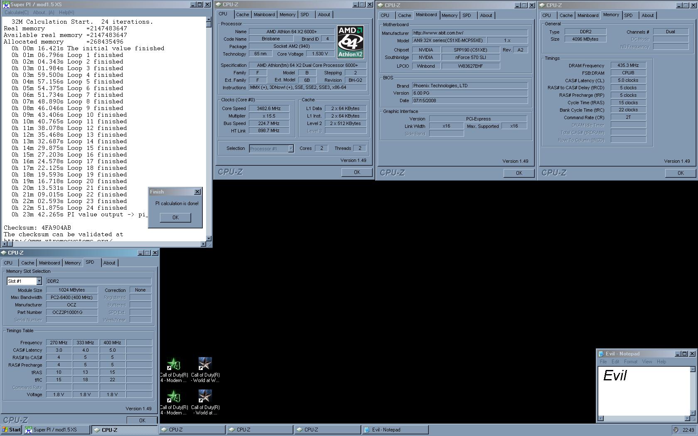The image size is (698, 436).
Task: Click the DRAM Frequency 435.3 MHz value
Action: [x=628, y=65]
